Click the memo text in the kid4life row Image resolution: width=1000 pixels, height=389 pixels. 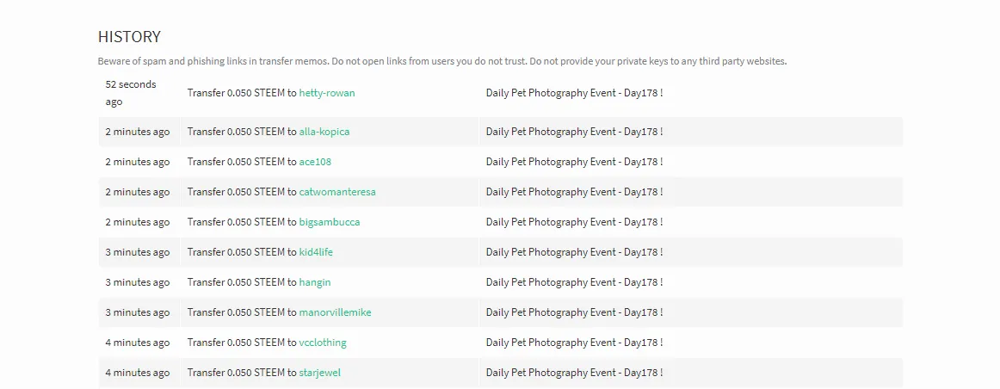pos(574,252)
